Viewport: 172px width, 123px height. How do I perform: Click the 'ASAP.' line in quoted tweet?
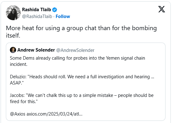click(x=17, y=83)
